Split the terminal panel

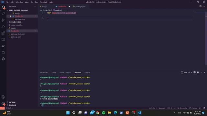[194, 72]
